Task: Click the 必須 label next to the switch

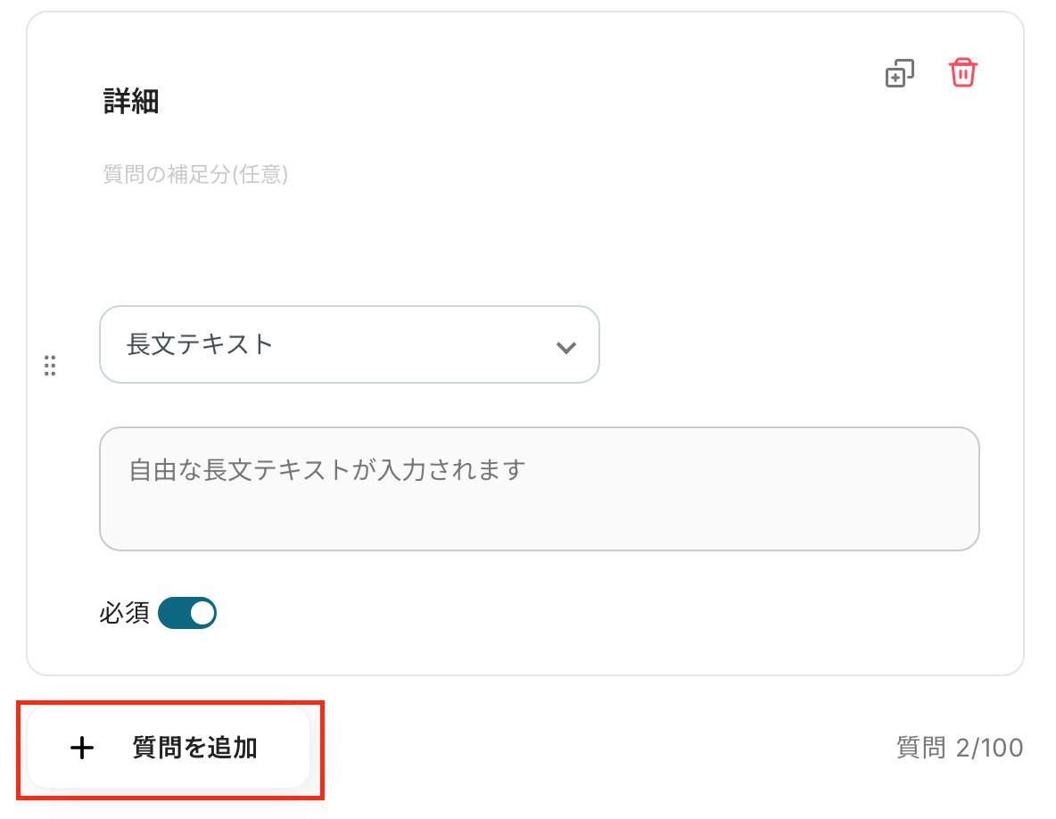Action: point(124,614)
